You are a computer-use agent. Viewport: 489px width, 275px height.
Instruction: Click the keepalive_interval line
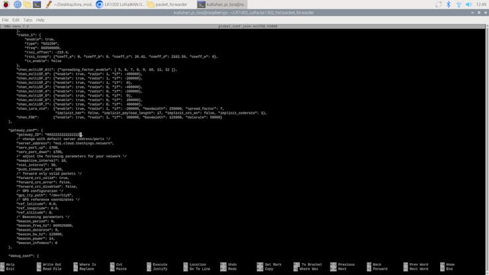click(x=42, y=161)
